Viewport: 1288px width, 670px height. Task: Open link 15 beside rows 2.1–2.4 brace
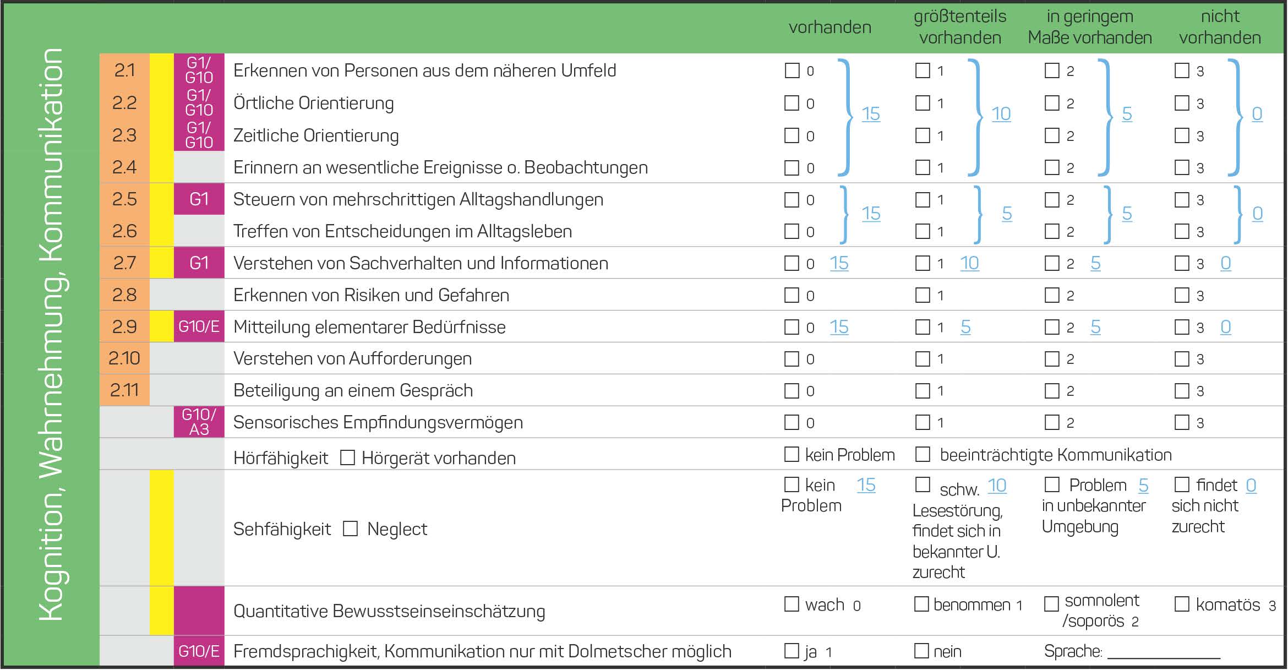click(x=871, y=114)
